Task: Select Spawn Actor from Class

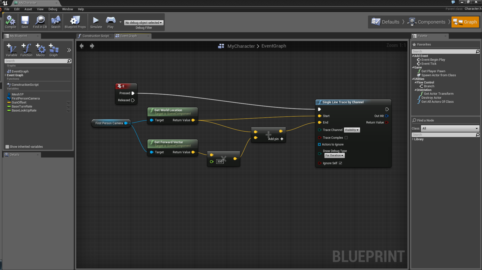Action: point(438,75)
